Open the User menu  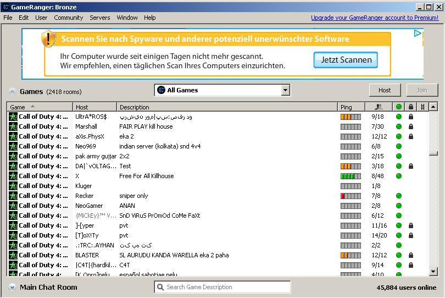coord(41,18)
